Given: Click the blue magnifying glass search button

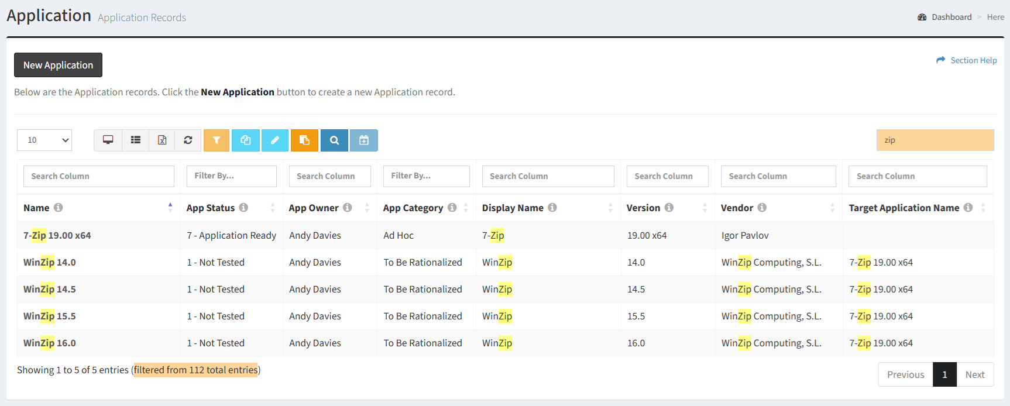Looking at the screenshot, I should tap(334, 140).
